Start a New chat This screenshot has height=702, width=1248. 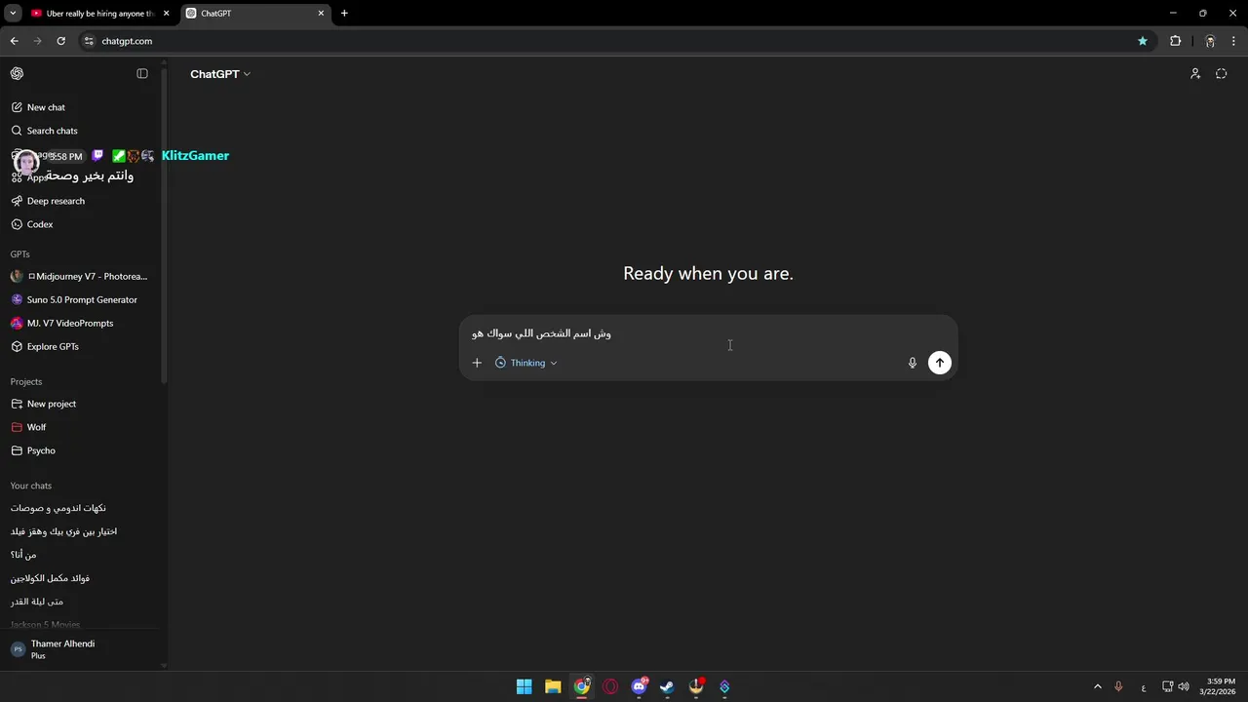tap(82, 107)
